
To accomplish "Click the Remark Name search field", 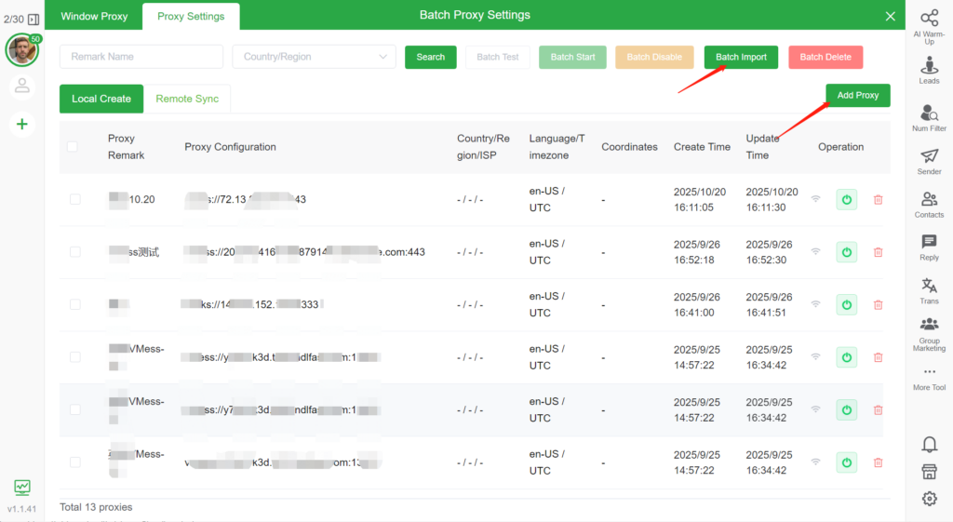I will (141, 57).
